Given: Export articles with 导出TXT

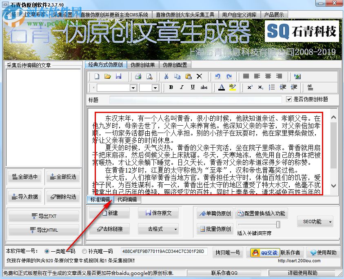Looking at the screenshot, I should tap(44, 216).
